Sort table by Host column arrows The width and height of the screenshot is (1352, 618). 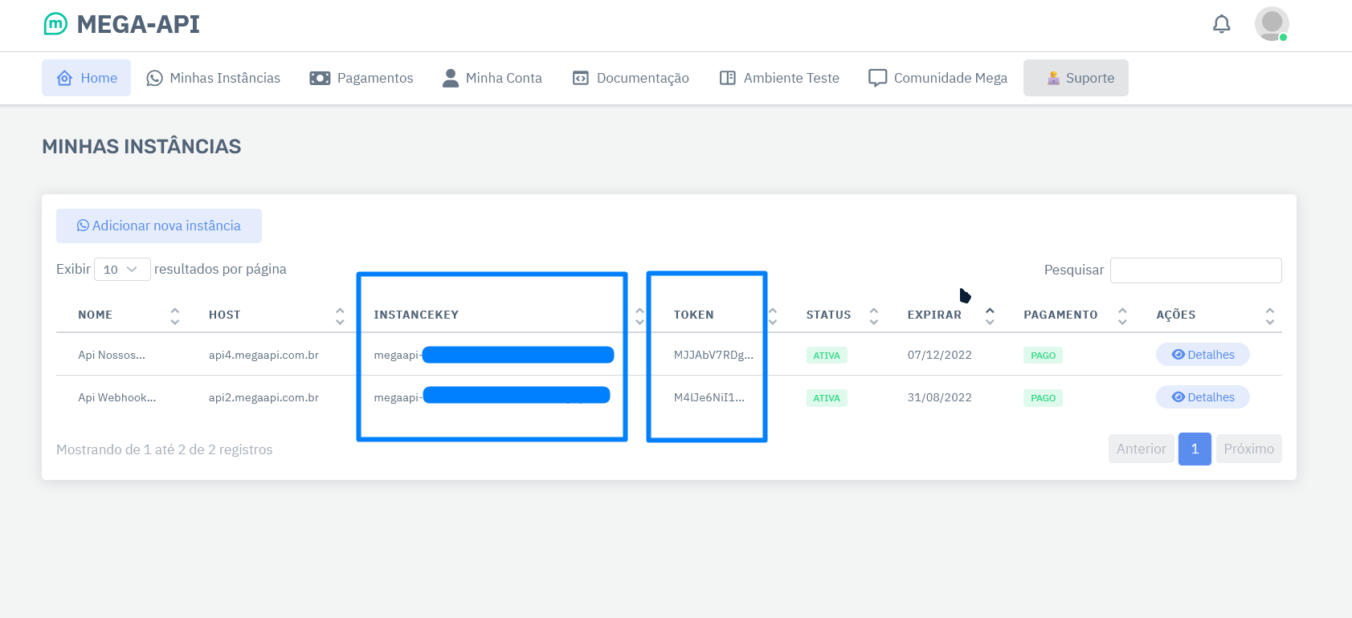pyautogui.click(x=340, y=315)
